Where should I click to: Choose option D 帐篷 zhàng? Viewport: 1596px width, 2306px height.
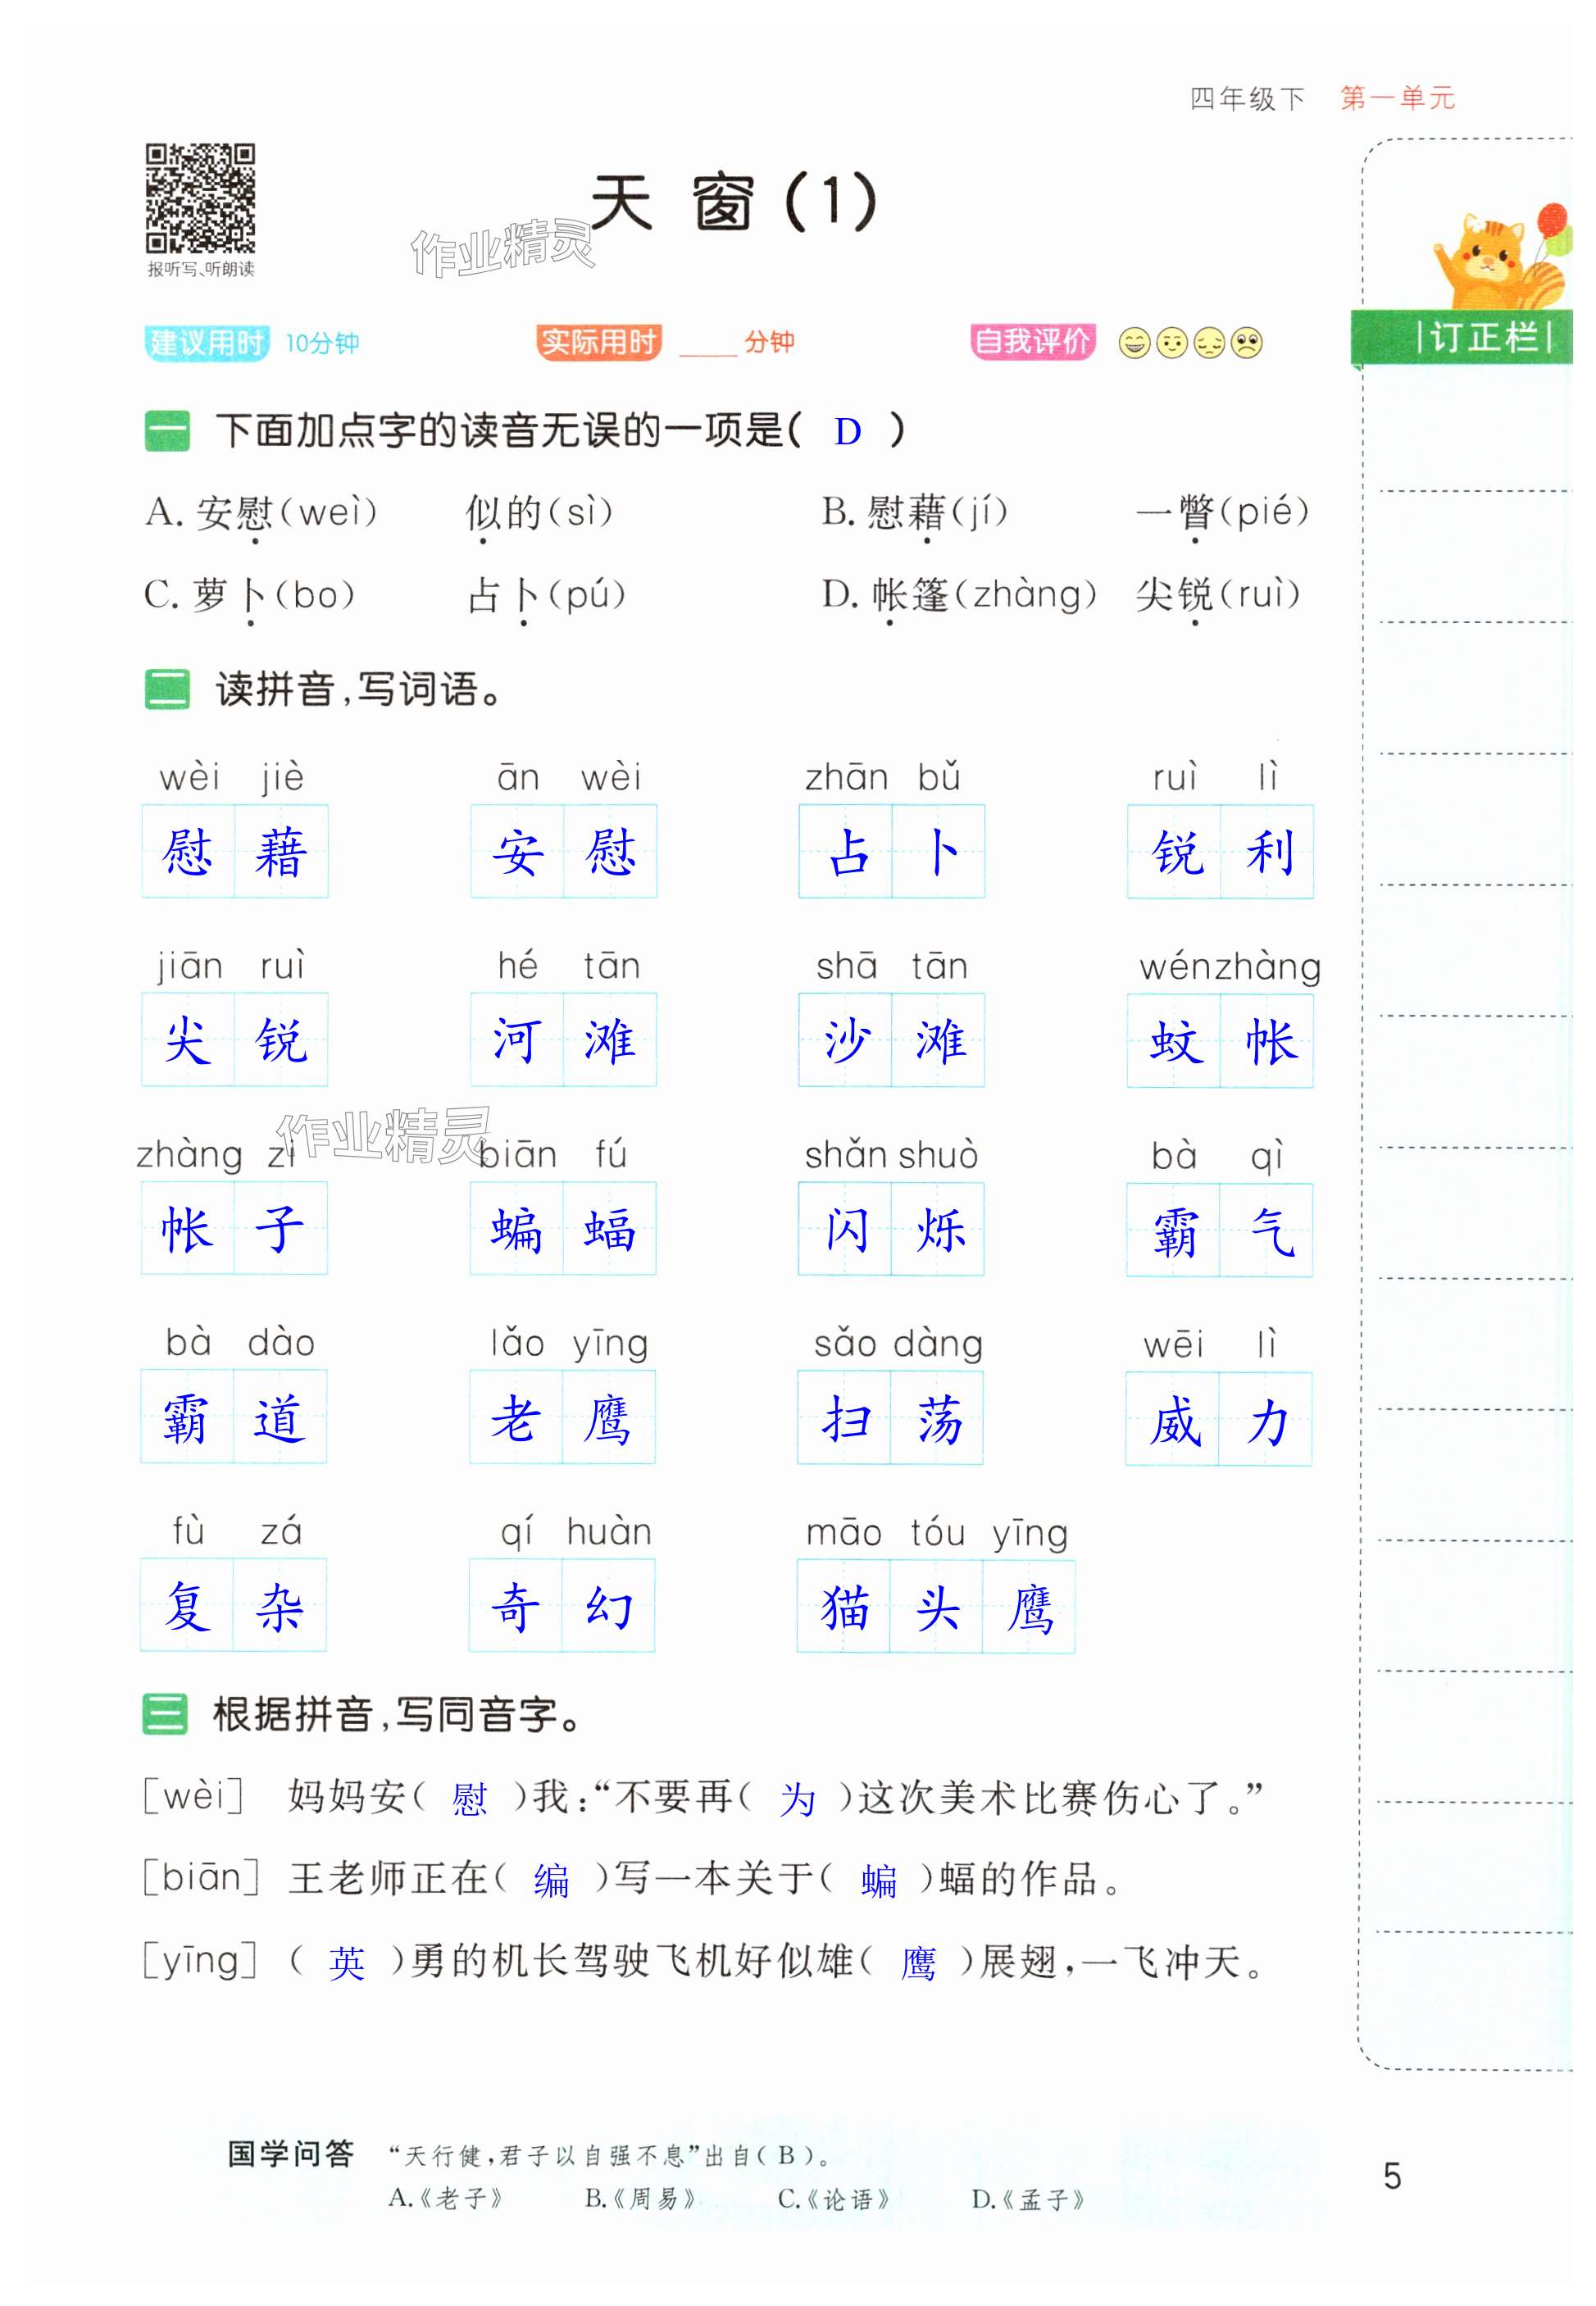coord(958,595)
